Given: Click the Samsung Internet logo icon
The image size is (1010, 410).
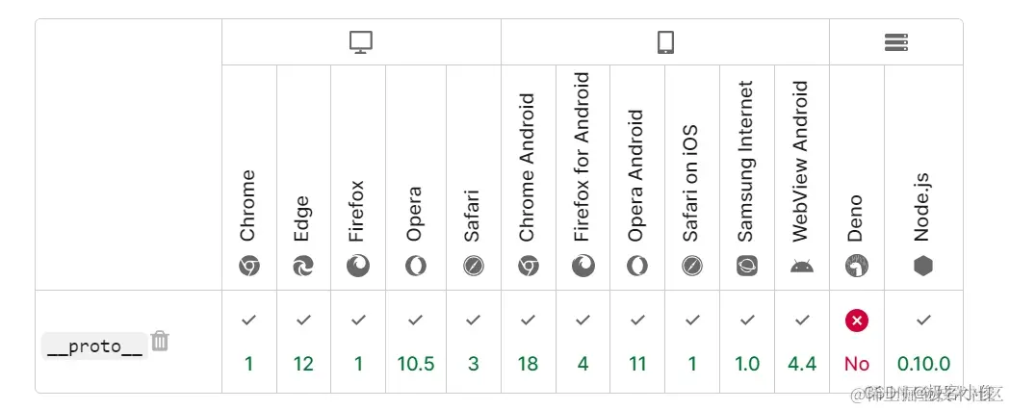Looking at the screenshot, I should click(747, 266).
